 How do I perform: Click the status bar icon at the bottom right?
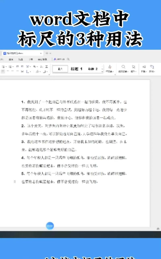tap(158, 229)
